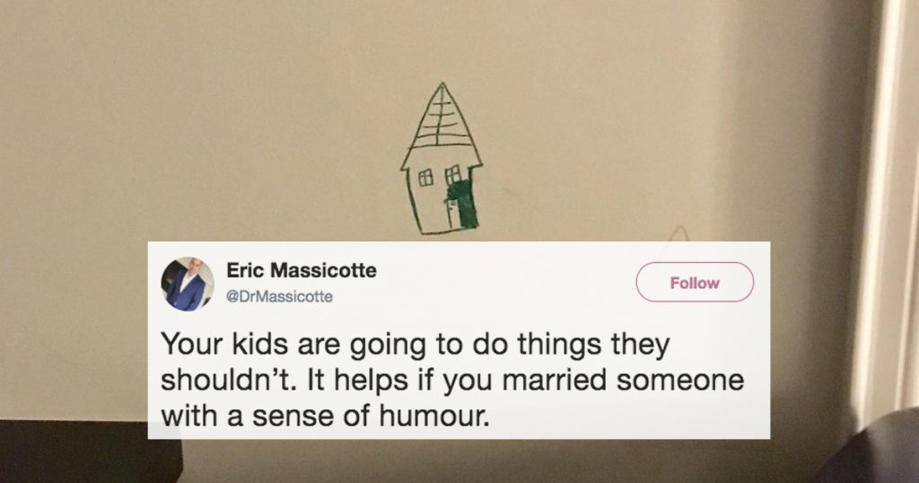Click the word "things" in the tweet
Viewport: 919px width, 483px height.
point(559,345)
